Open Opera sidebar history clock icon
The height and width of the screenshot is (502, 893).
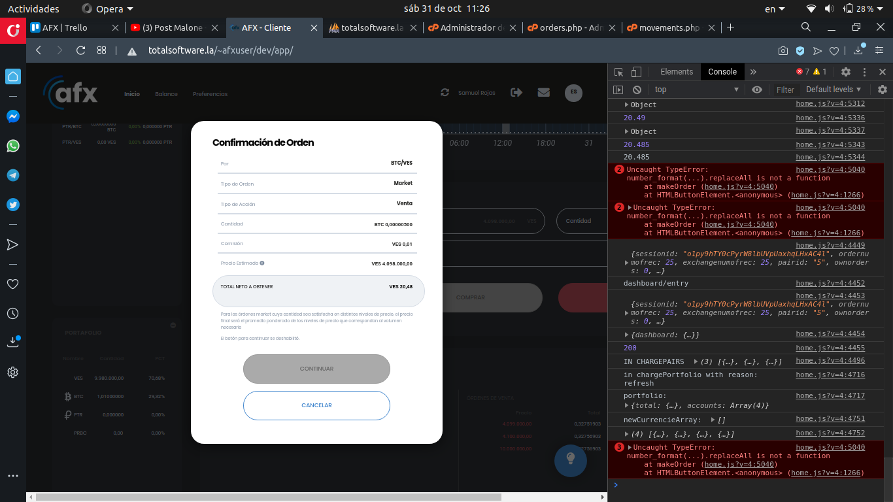point(13,314)
